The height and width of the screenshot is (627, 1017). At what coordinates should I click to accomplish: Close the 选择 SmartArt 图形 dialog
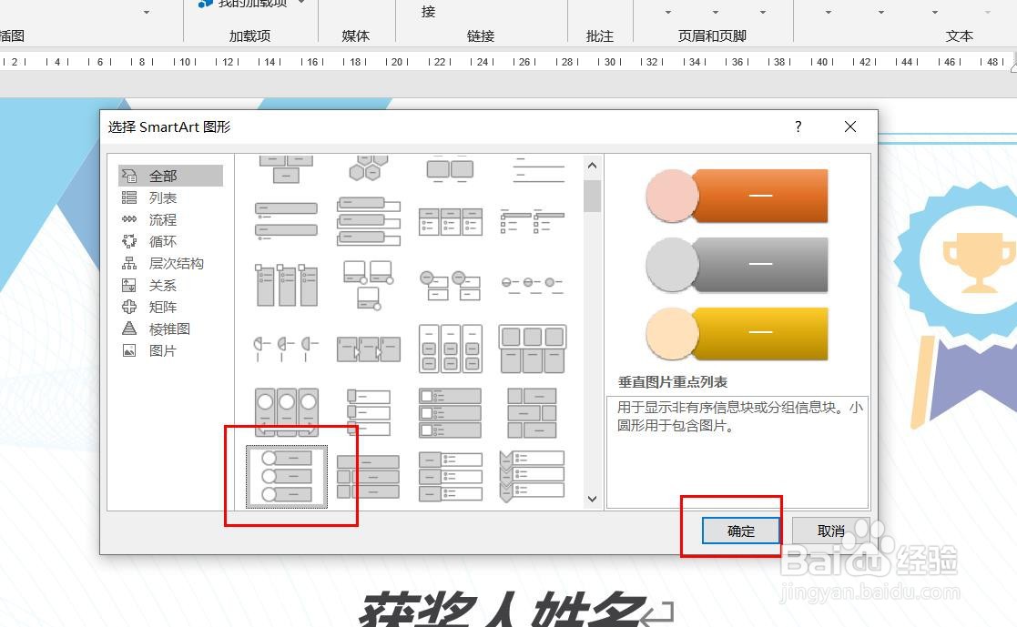[x=850, y=126]
